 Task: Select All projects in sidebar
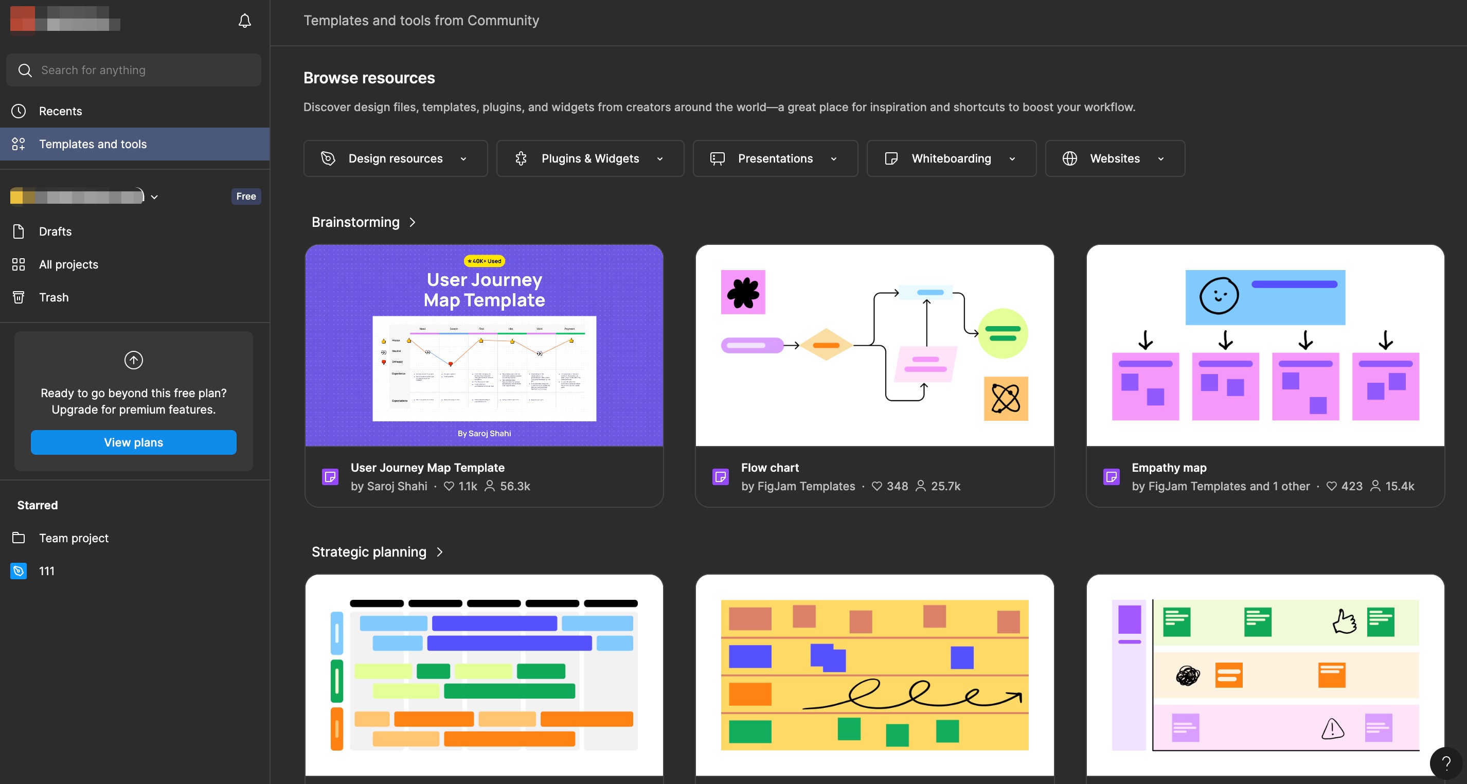coord(68,265)
